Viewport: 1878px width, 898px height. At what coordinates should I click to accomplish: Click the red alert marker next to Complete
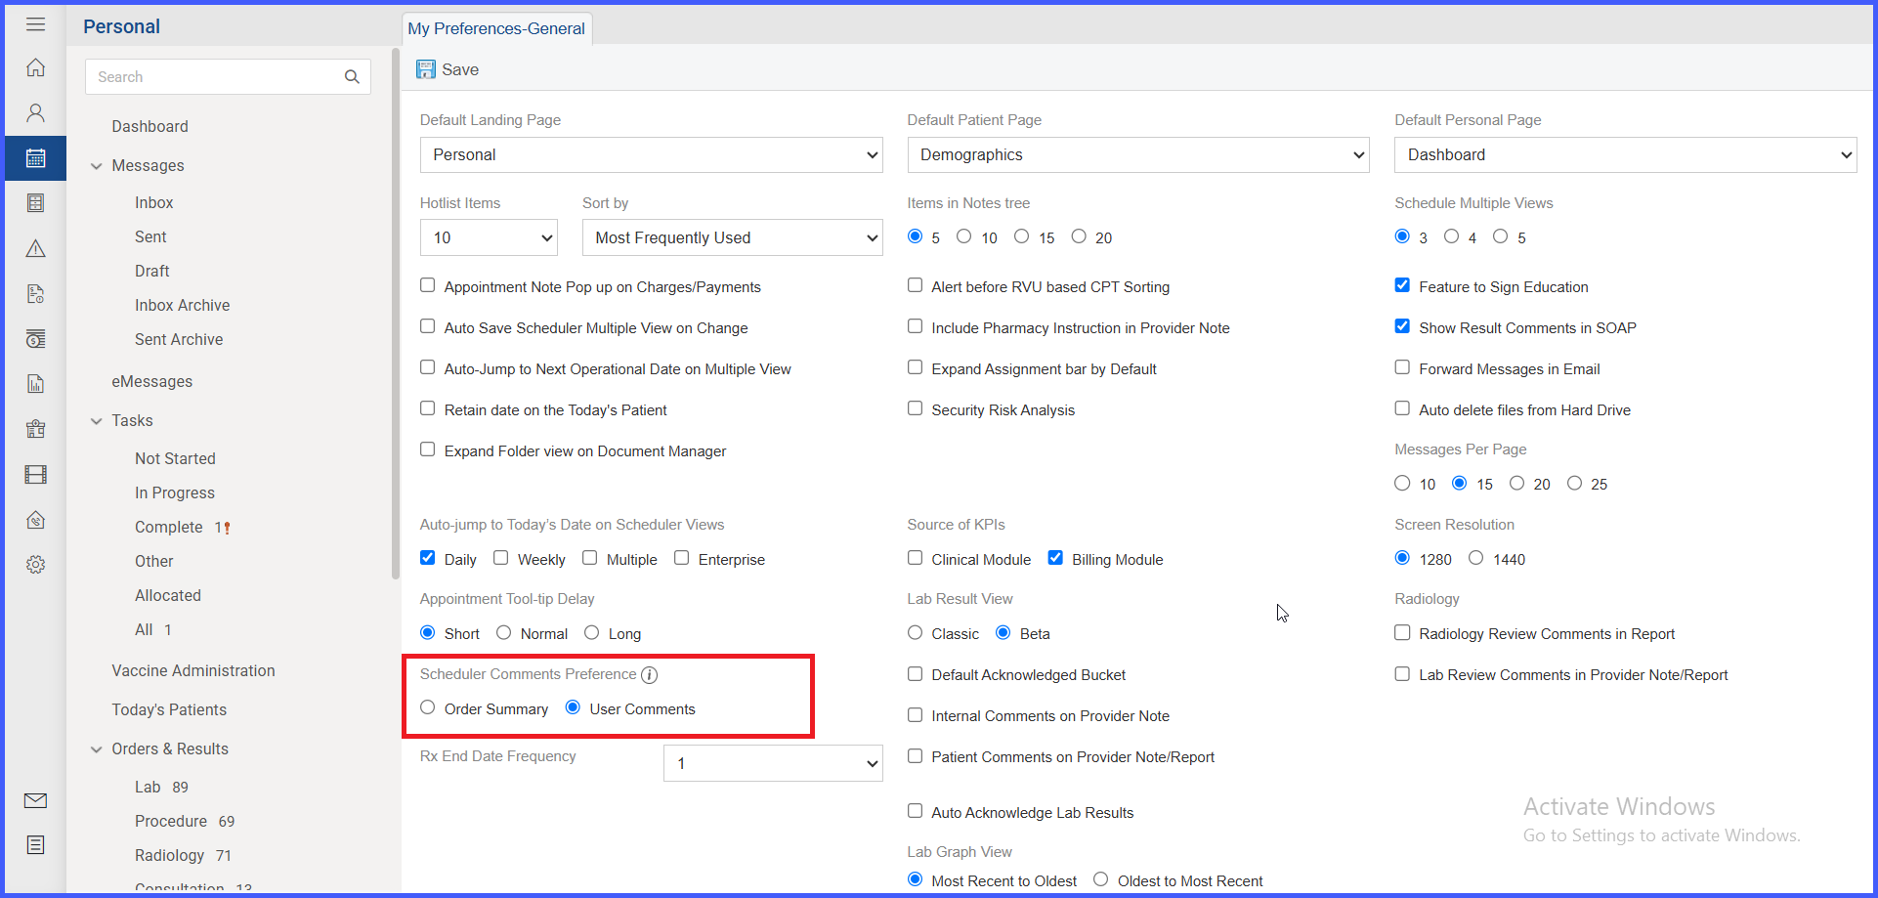coord(228,528)
